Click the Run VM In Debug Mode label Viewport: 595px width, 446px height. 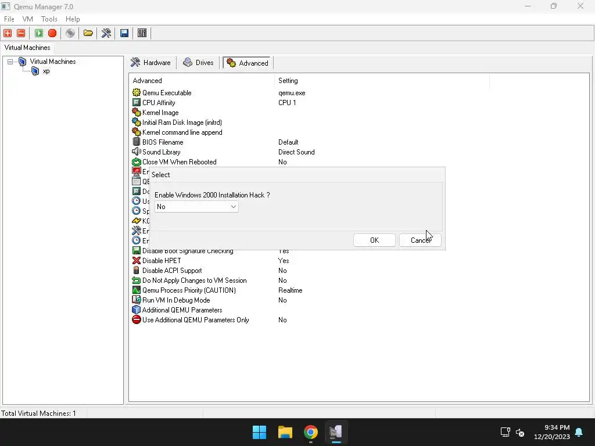pos(176,300)
